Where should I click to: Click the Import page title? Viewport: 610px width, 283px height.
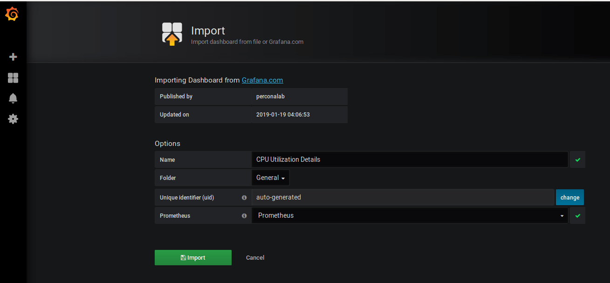[x=208, y=31]
